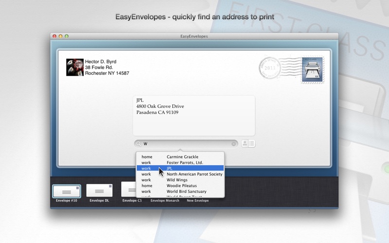Select Woodie Pileatus home address
The image size is (389, 243).
click(x=180, y=186)
